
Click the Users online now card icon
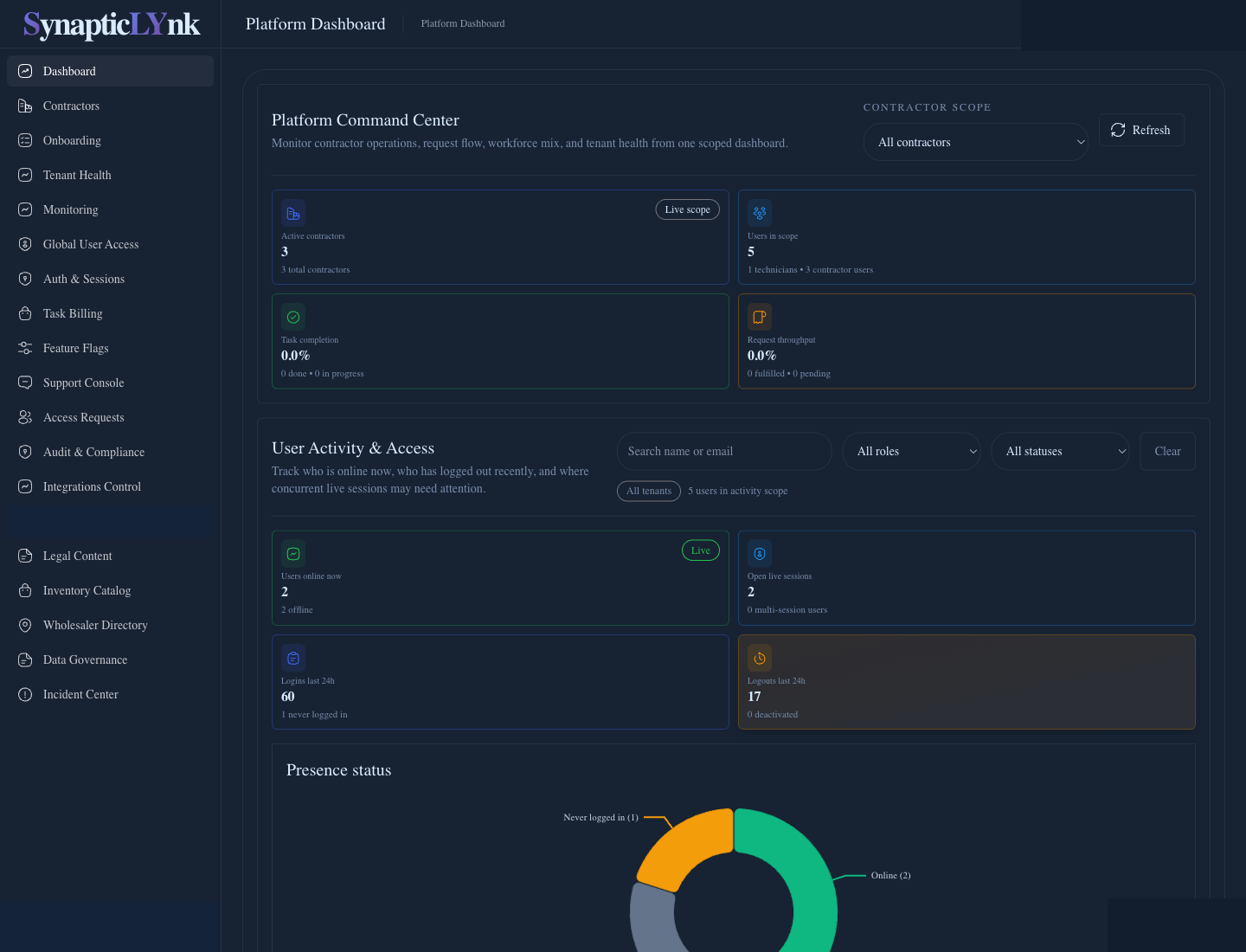293,553
